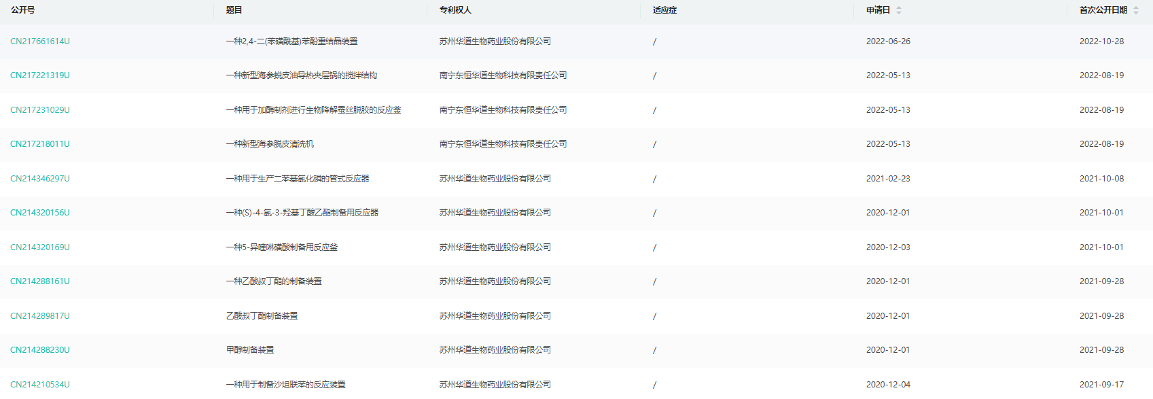
Task: Click the 专利权人 column header
Action: tap(455, 10)
